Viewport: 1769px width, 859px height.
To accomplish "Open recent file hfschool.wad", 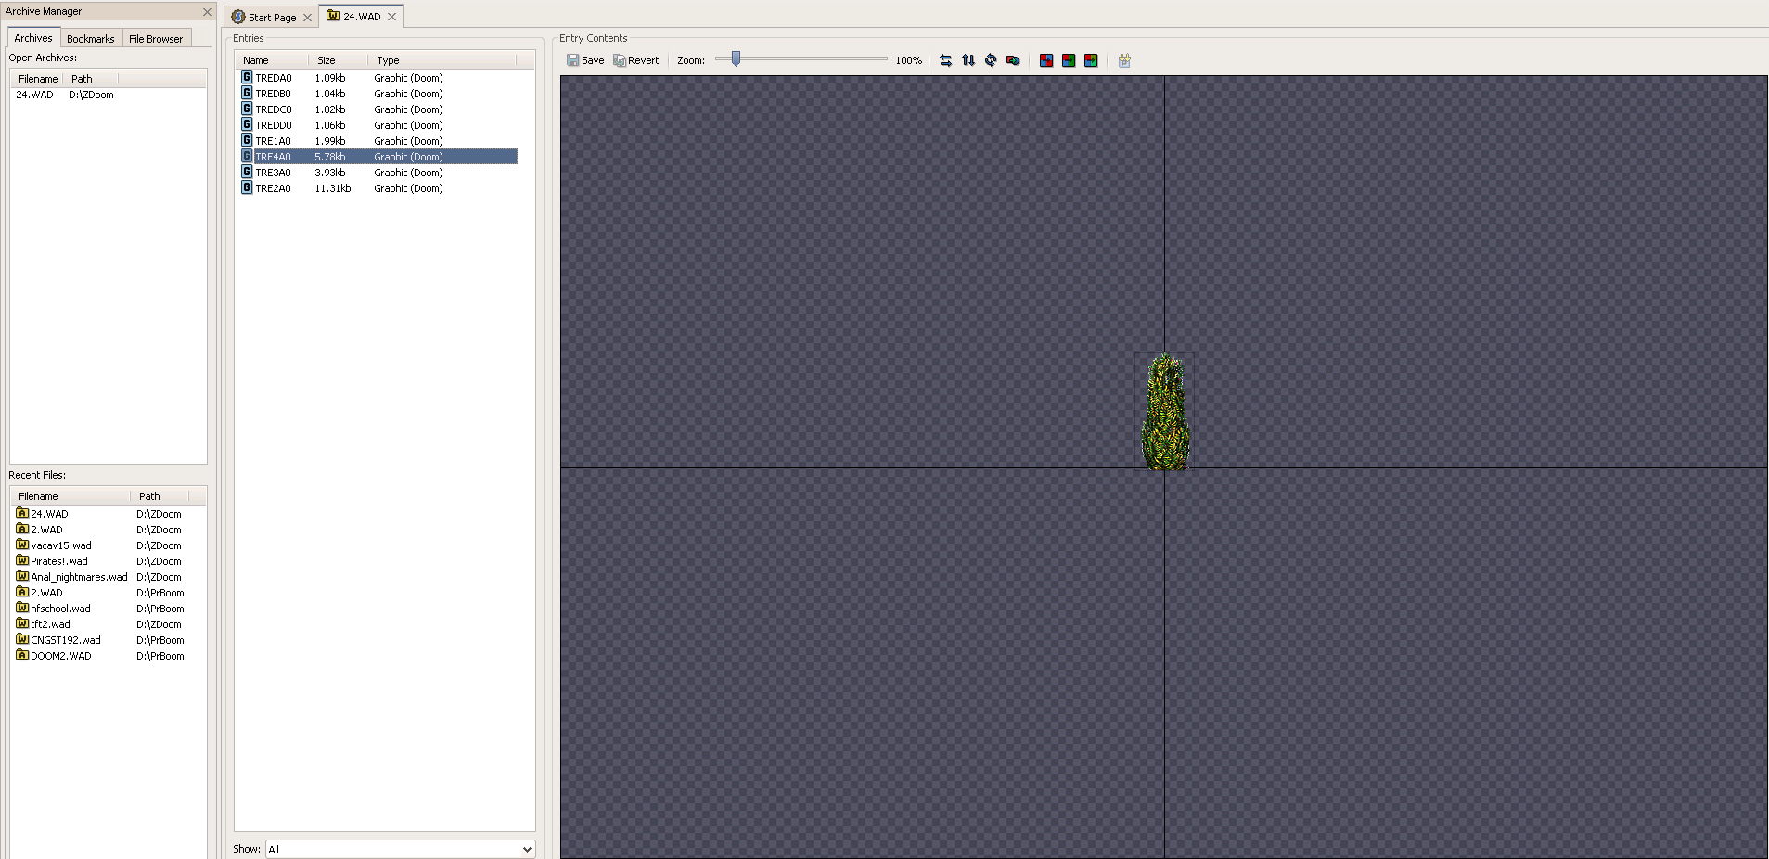I will tap(60, 609).
